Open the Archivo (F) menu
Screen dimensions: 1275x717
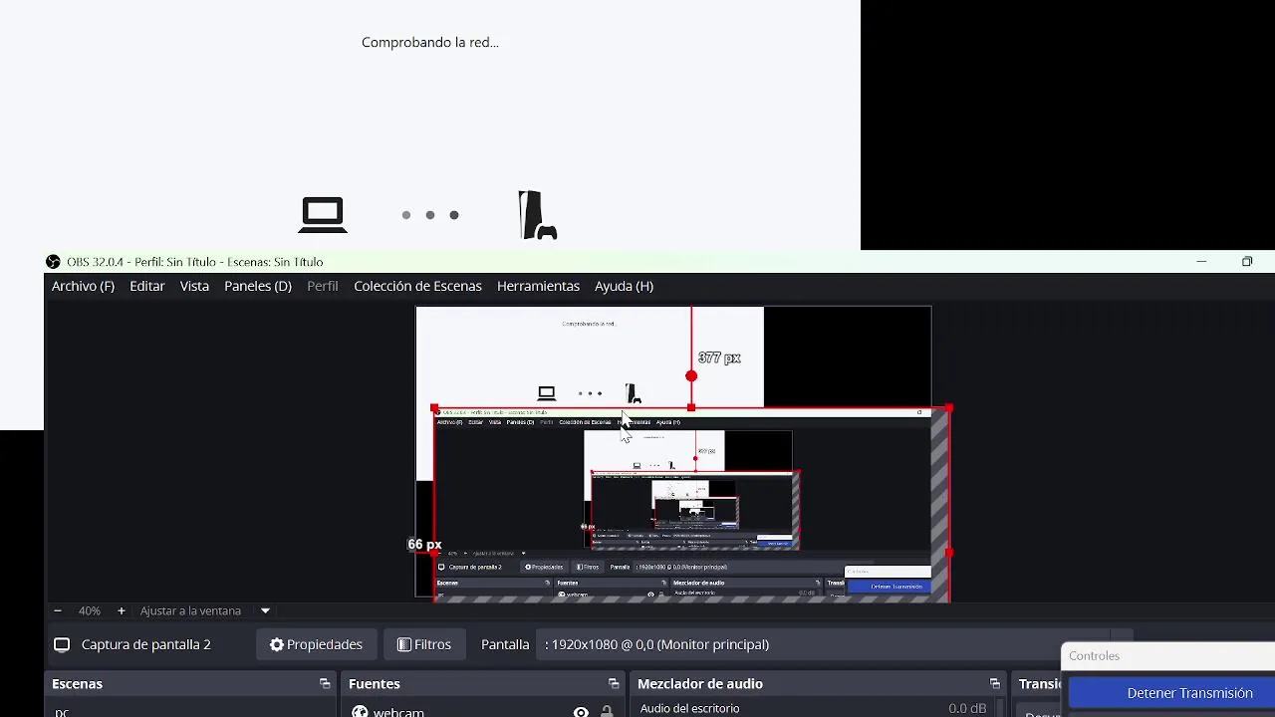83,286
